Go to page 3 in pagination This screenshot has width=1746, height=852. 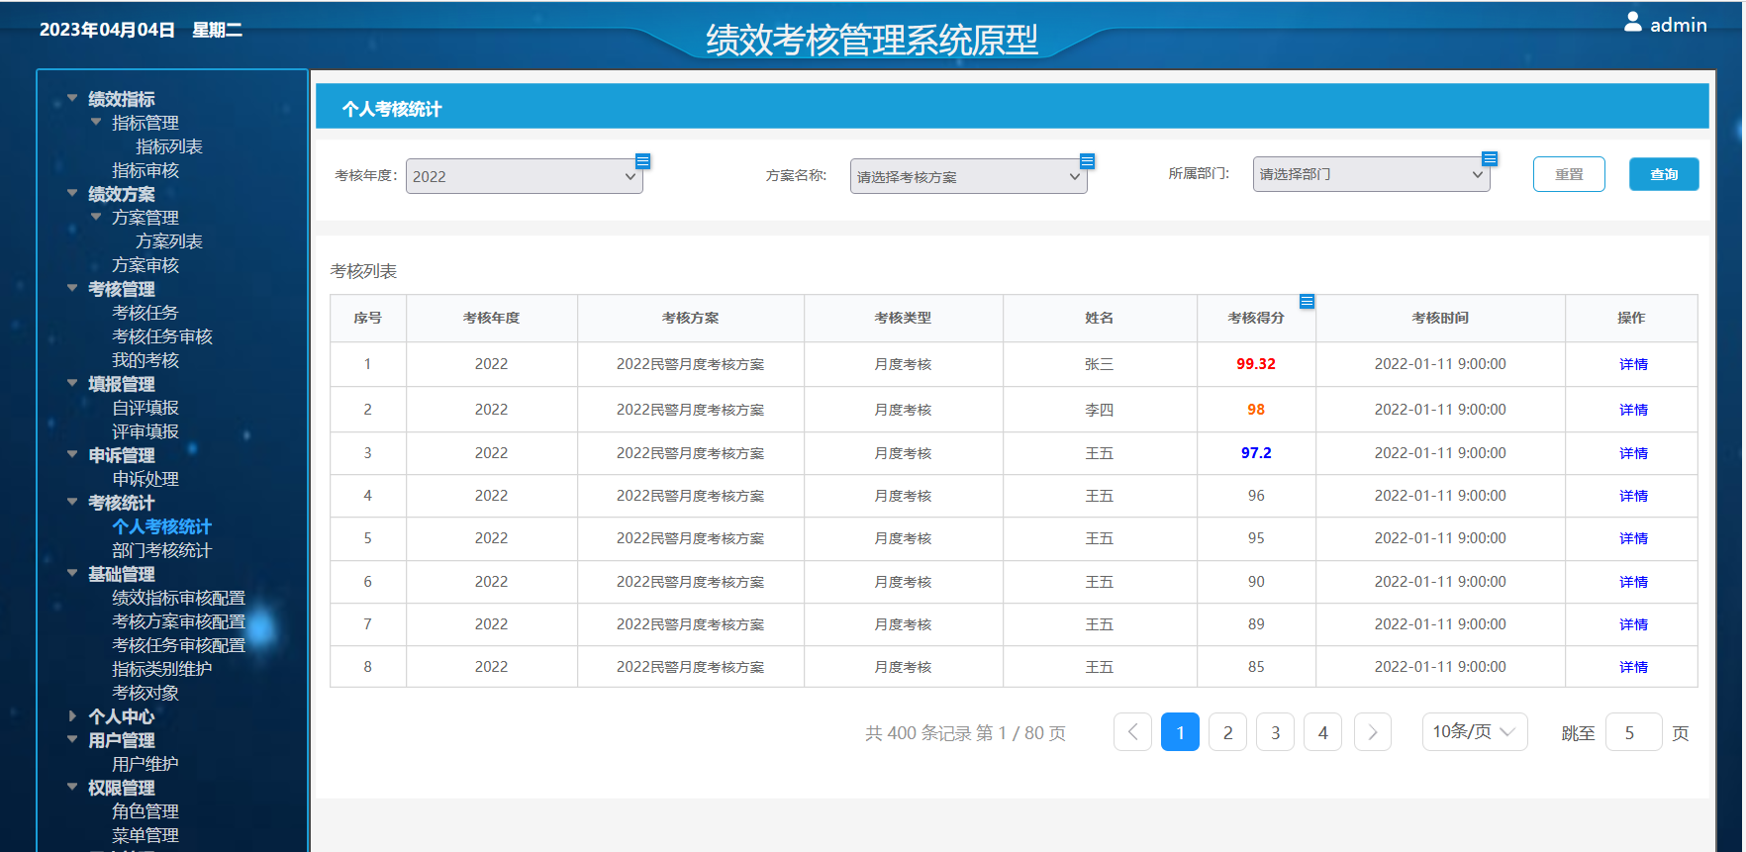tap(1275, 732)
